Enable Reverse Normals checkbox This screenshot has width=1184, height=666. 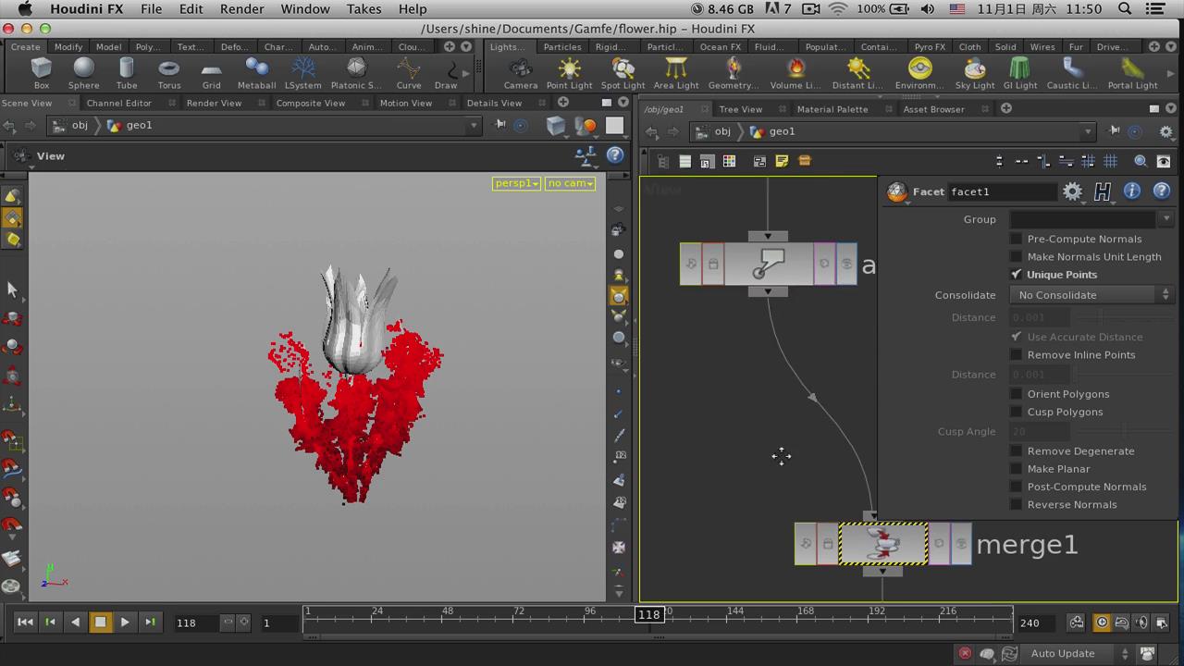click(x=1017, y=505)
